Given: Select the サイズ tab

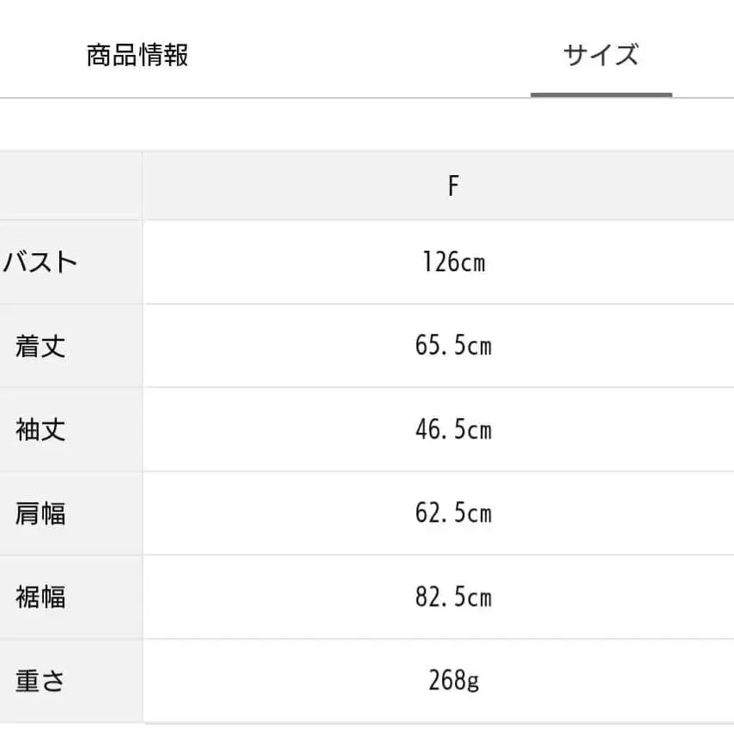Looking at the screenshot, I should tap(600, 53).
